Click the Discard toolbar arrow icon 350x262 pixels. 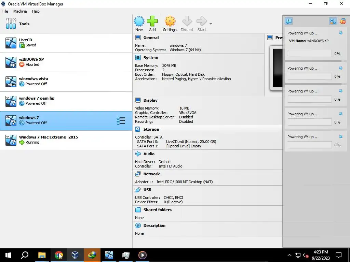[187, 21]
